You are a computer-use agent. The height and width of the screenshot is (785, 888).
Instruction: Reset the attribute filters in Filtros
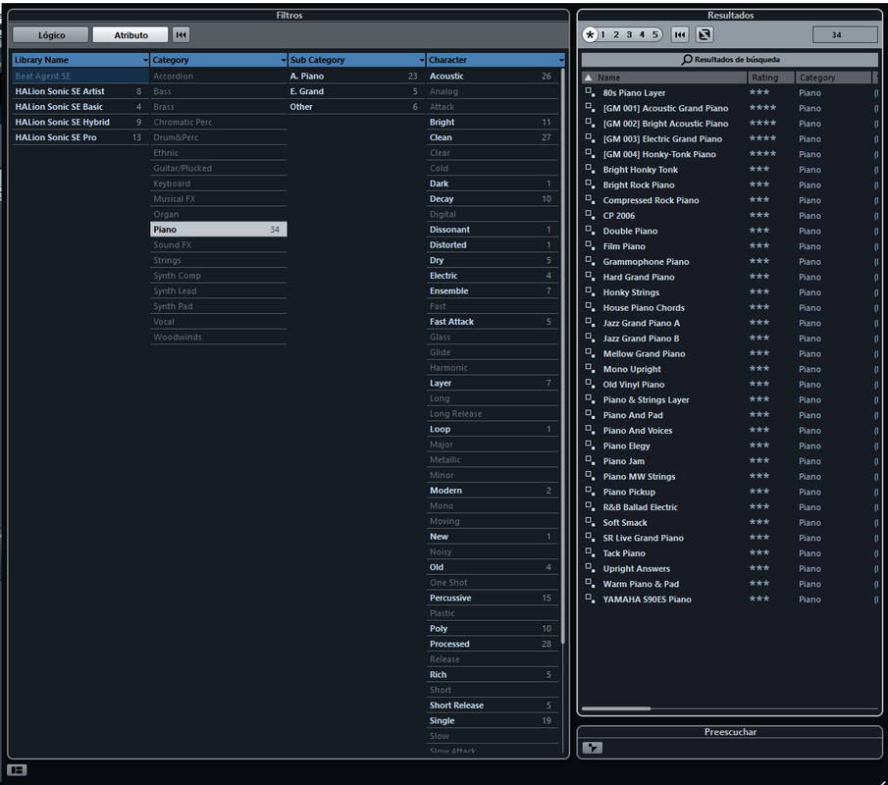[181, 35]
